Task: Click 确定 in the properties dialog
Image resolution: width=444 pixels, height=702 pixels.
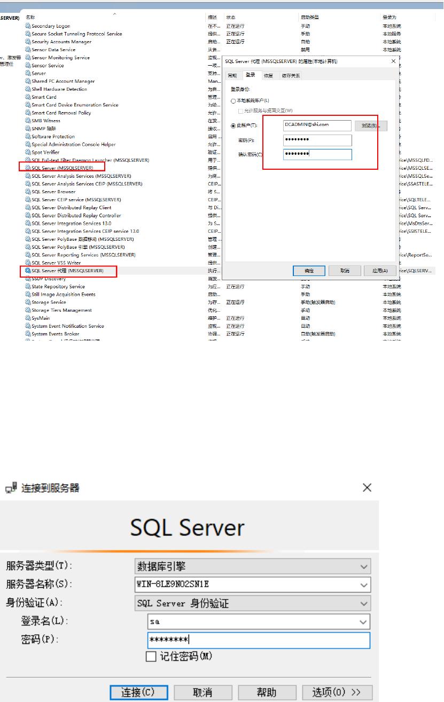Action: pos(309,271)
